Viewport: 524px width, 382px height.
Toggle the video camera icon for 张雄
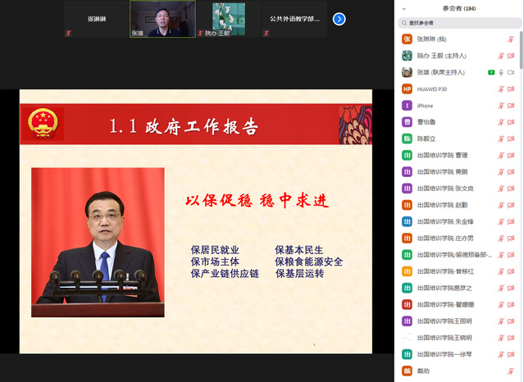coord(511,72)
